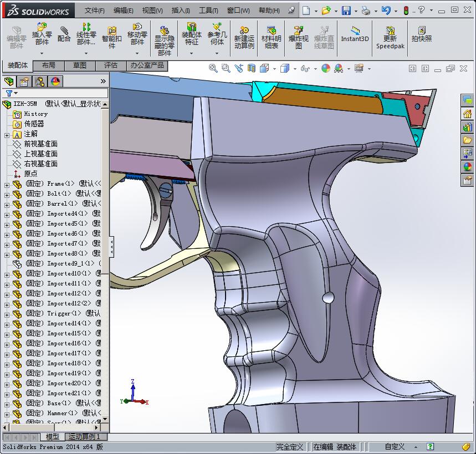Expand the 注解 annotations tree node
476x454 pixels.
[x=7, y=134]
